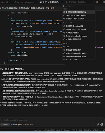Click inline code buildVideoUrl
105x133 pixels.
coord(80,85)
